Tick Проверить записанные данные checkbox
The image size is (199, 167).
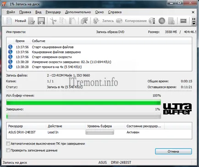click(x=8, y=150)
